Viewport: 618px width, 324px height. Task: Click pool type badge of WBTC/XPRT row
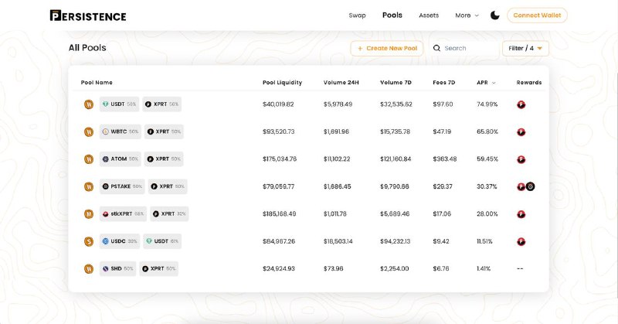point(89,131)
